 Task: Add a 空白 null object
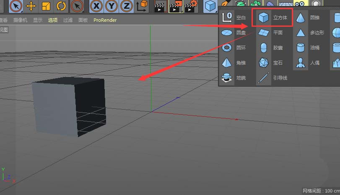[234, 18]
